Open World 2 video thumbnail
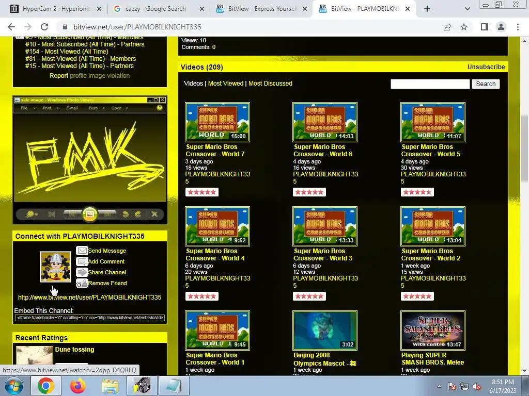Screen dimensions: 529x396 point(433,226)
